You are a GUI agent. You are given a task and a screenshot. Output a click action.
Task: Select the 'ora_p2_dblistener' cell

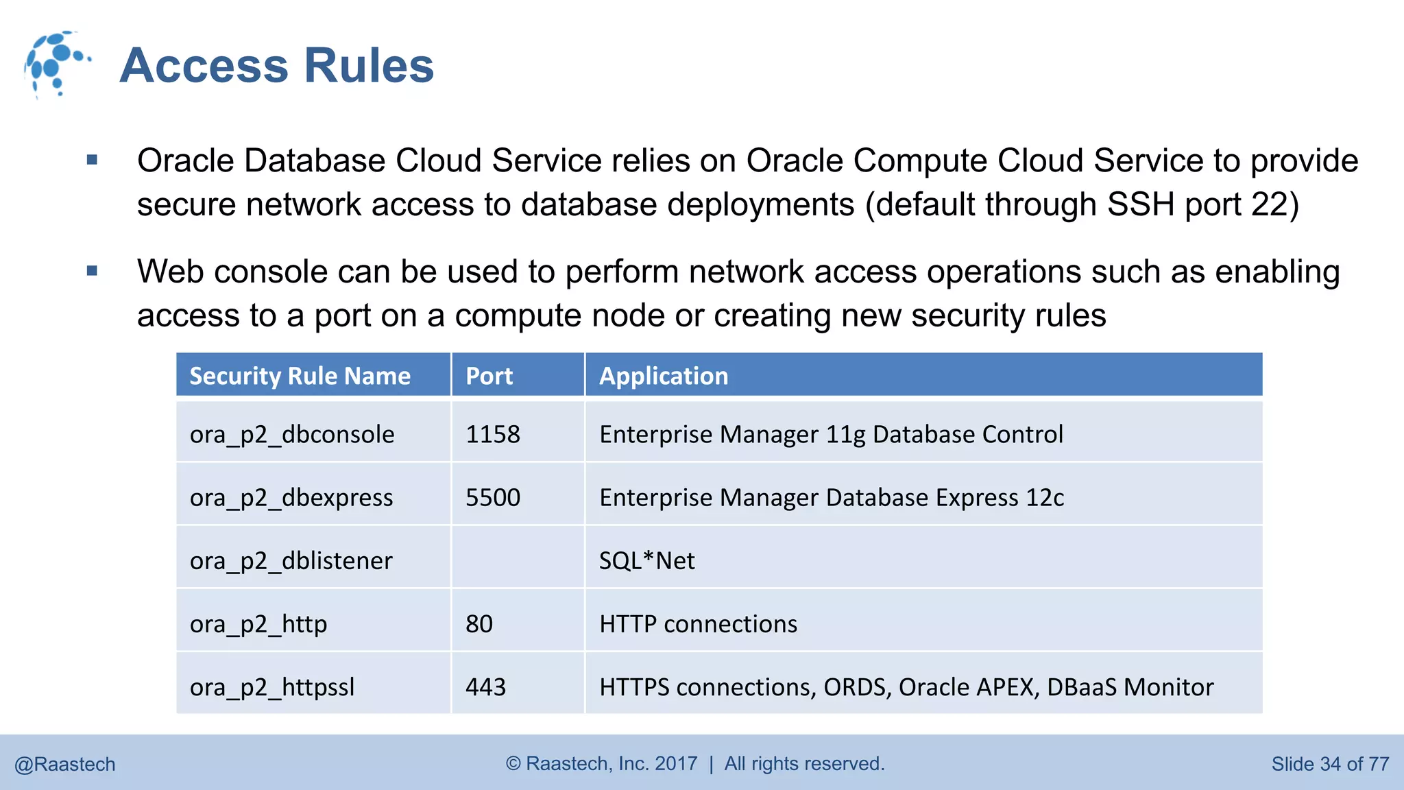313,558
